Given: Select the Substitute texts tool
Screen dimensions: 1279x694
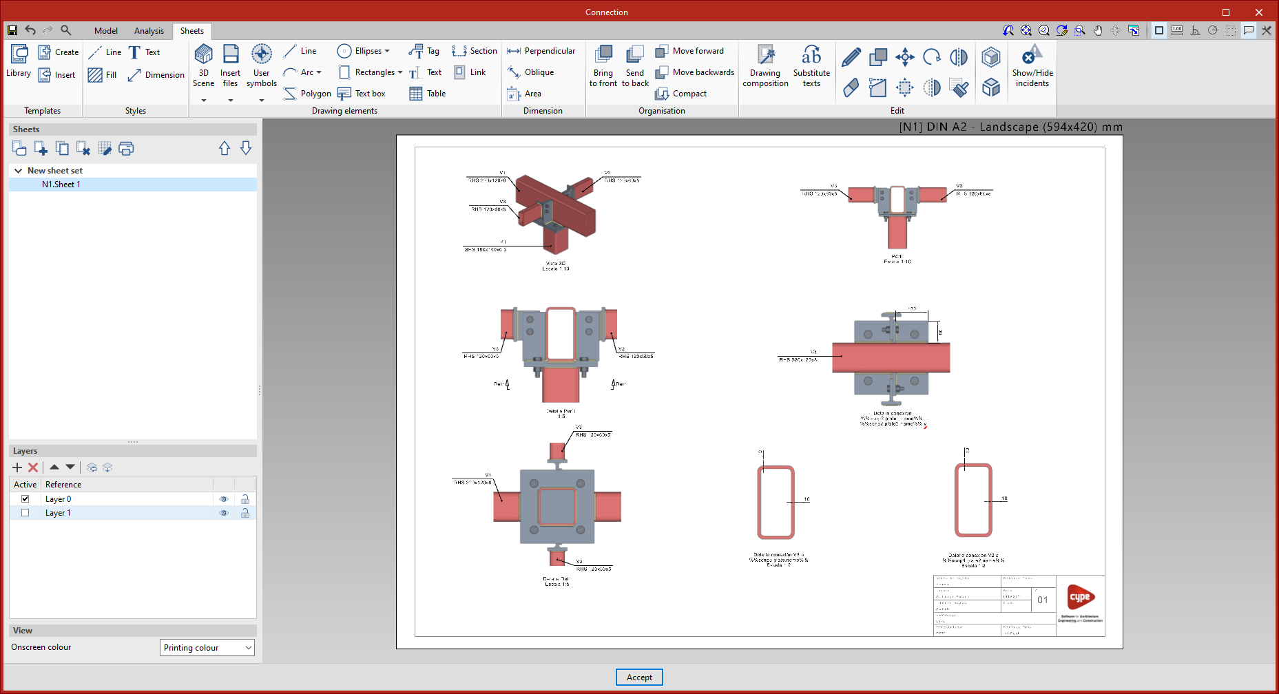Looking at the screenshot, I should tap(811, 55).
